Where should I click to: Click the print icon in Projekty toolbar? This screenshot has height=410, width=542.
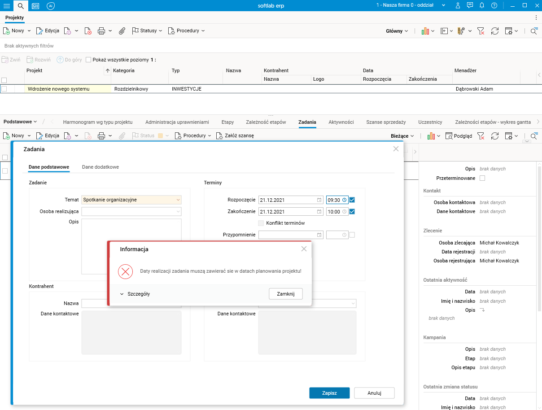coord(101,31)
